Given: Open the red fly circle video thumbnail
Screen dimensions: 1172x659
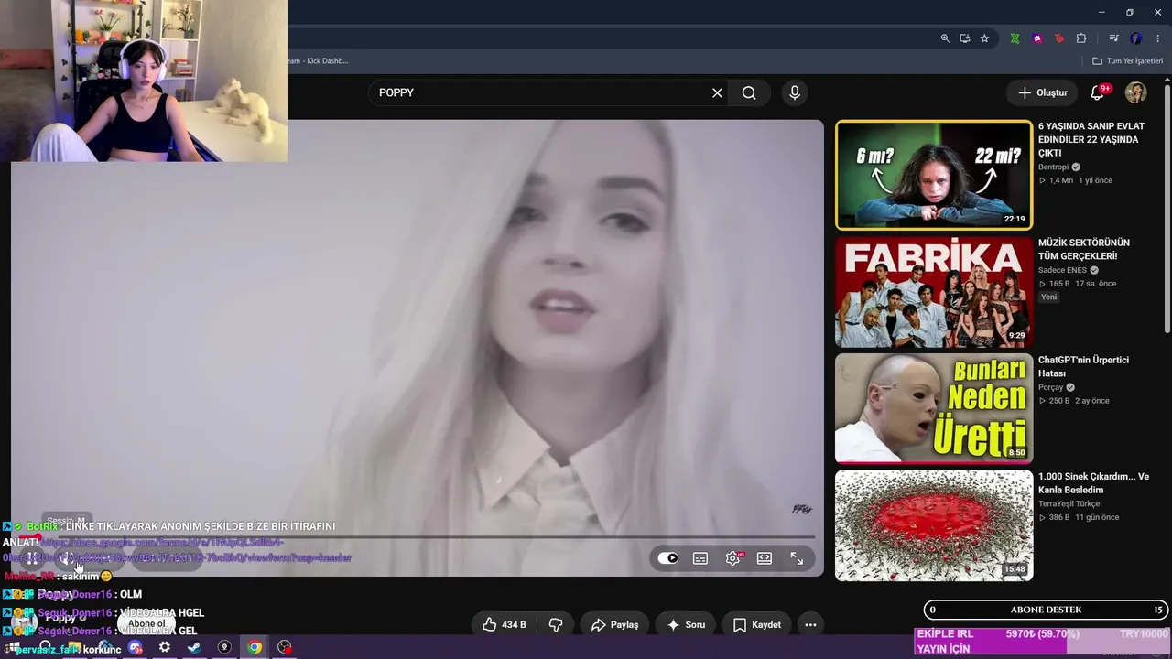Looking at the screenshot, I should tap(934, 525).
